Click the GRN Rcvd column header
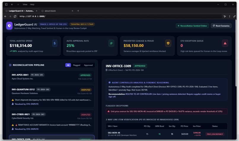239x141 pixels. [160, 126]
